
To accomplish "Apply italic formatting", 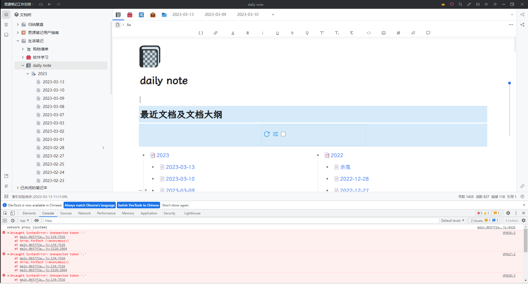I will point(262,33).
